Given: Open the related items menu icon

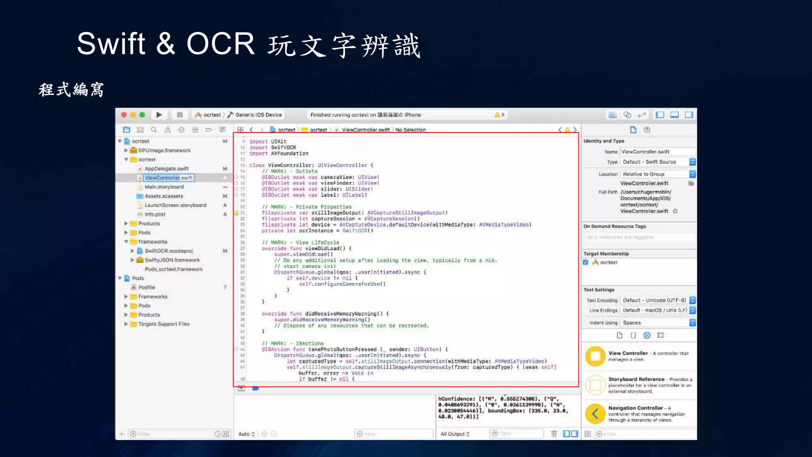Looking at the screenshot, I should [240, 130].
